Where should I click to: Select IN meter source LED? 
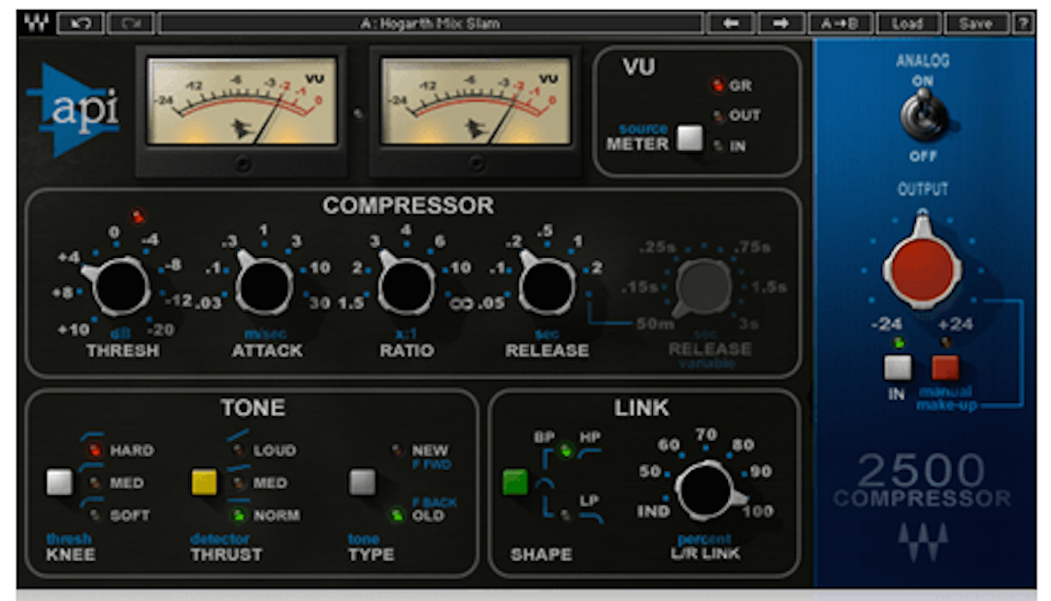[x=718, y=145]
